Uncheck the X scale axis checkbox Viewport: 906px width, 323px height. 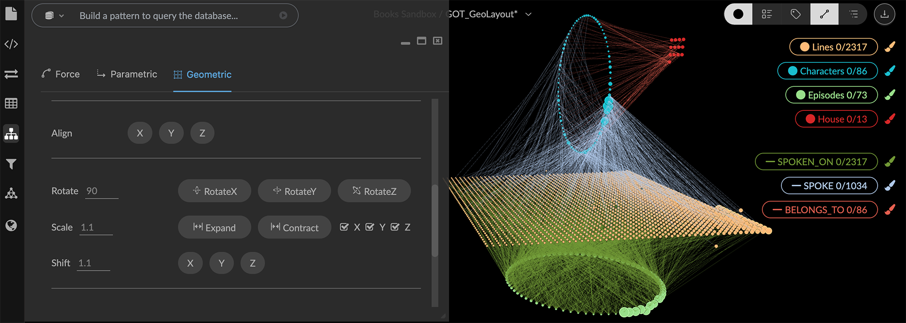344,227
